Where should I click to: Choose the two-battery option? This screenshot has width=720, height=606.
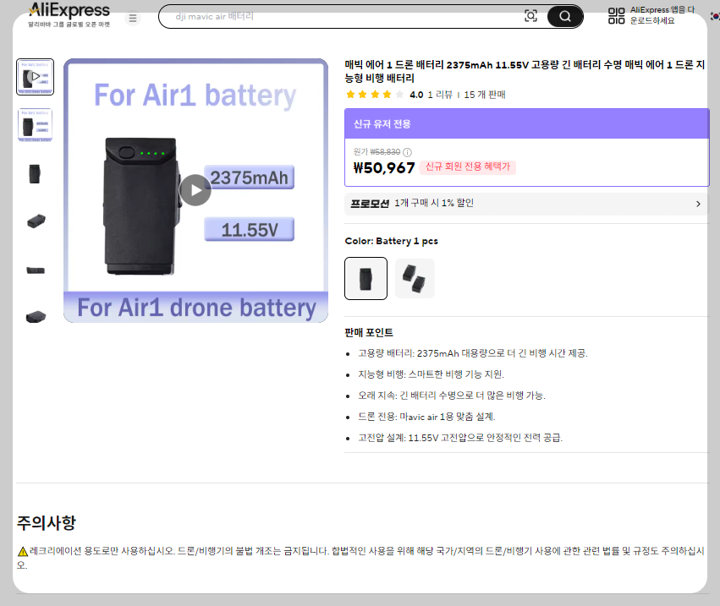(415, 278)
